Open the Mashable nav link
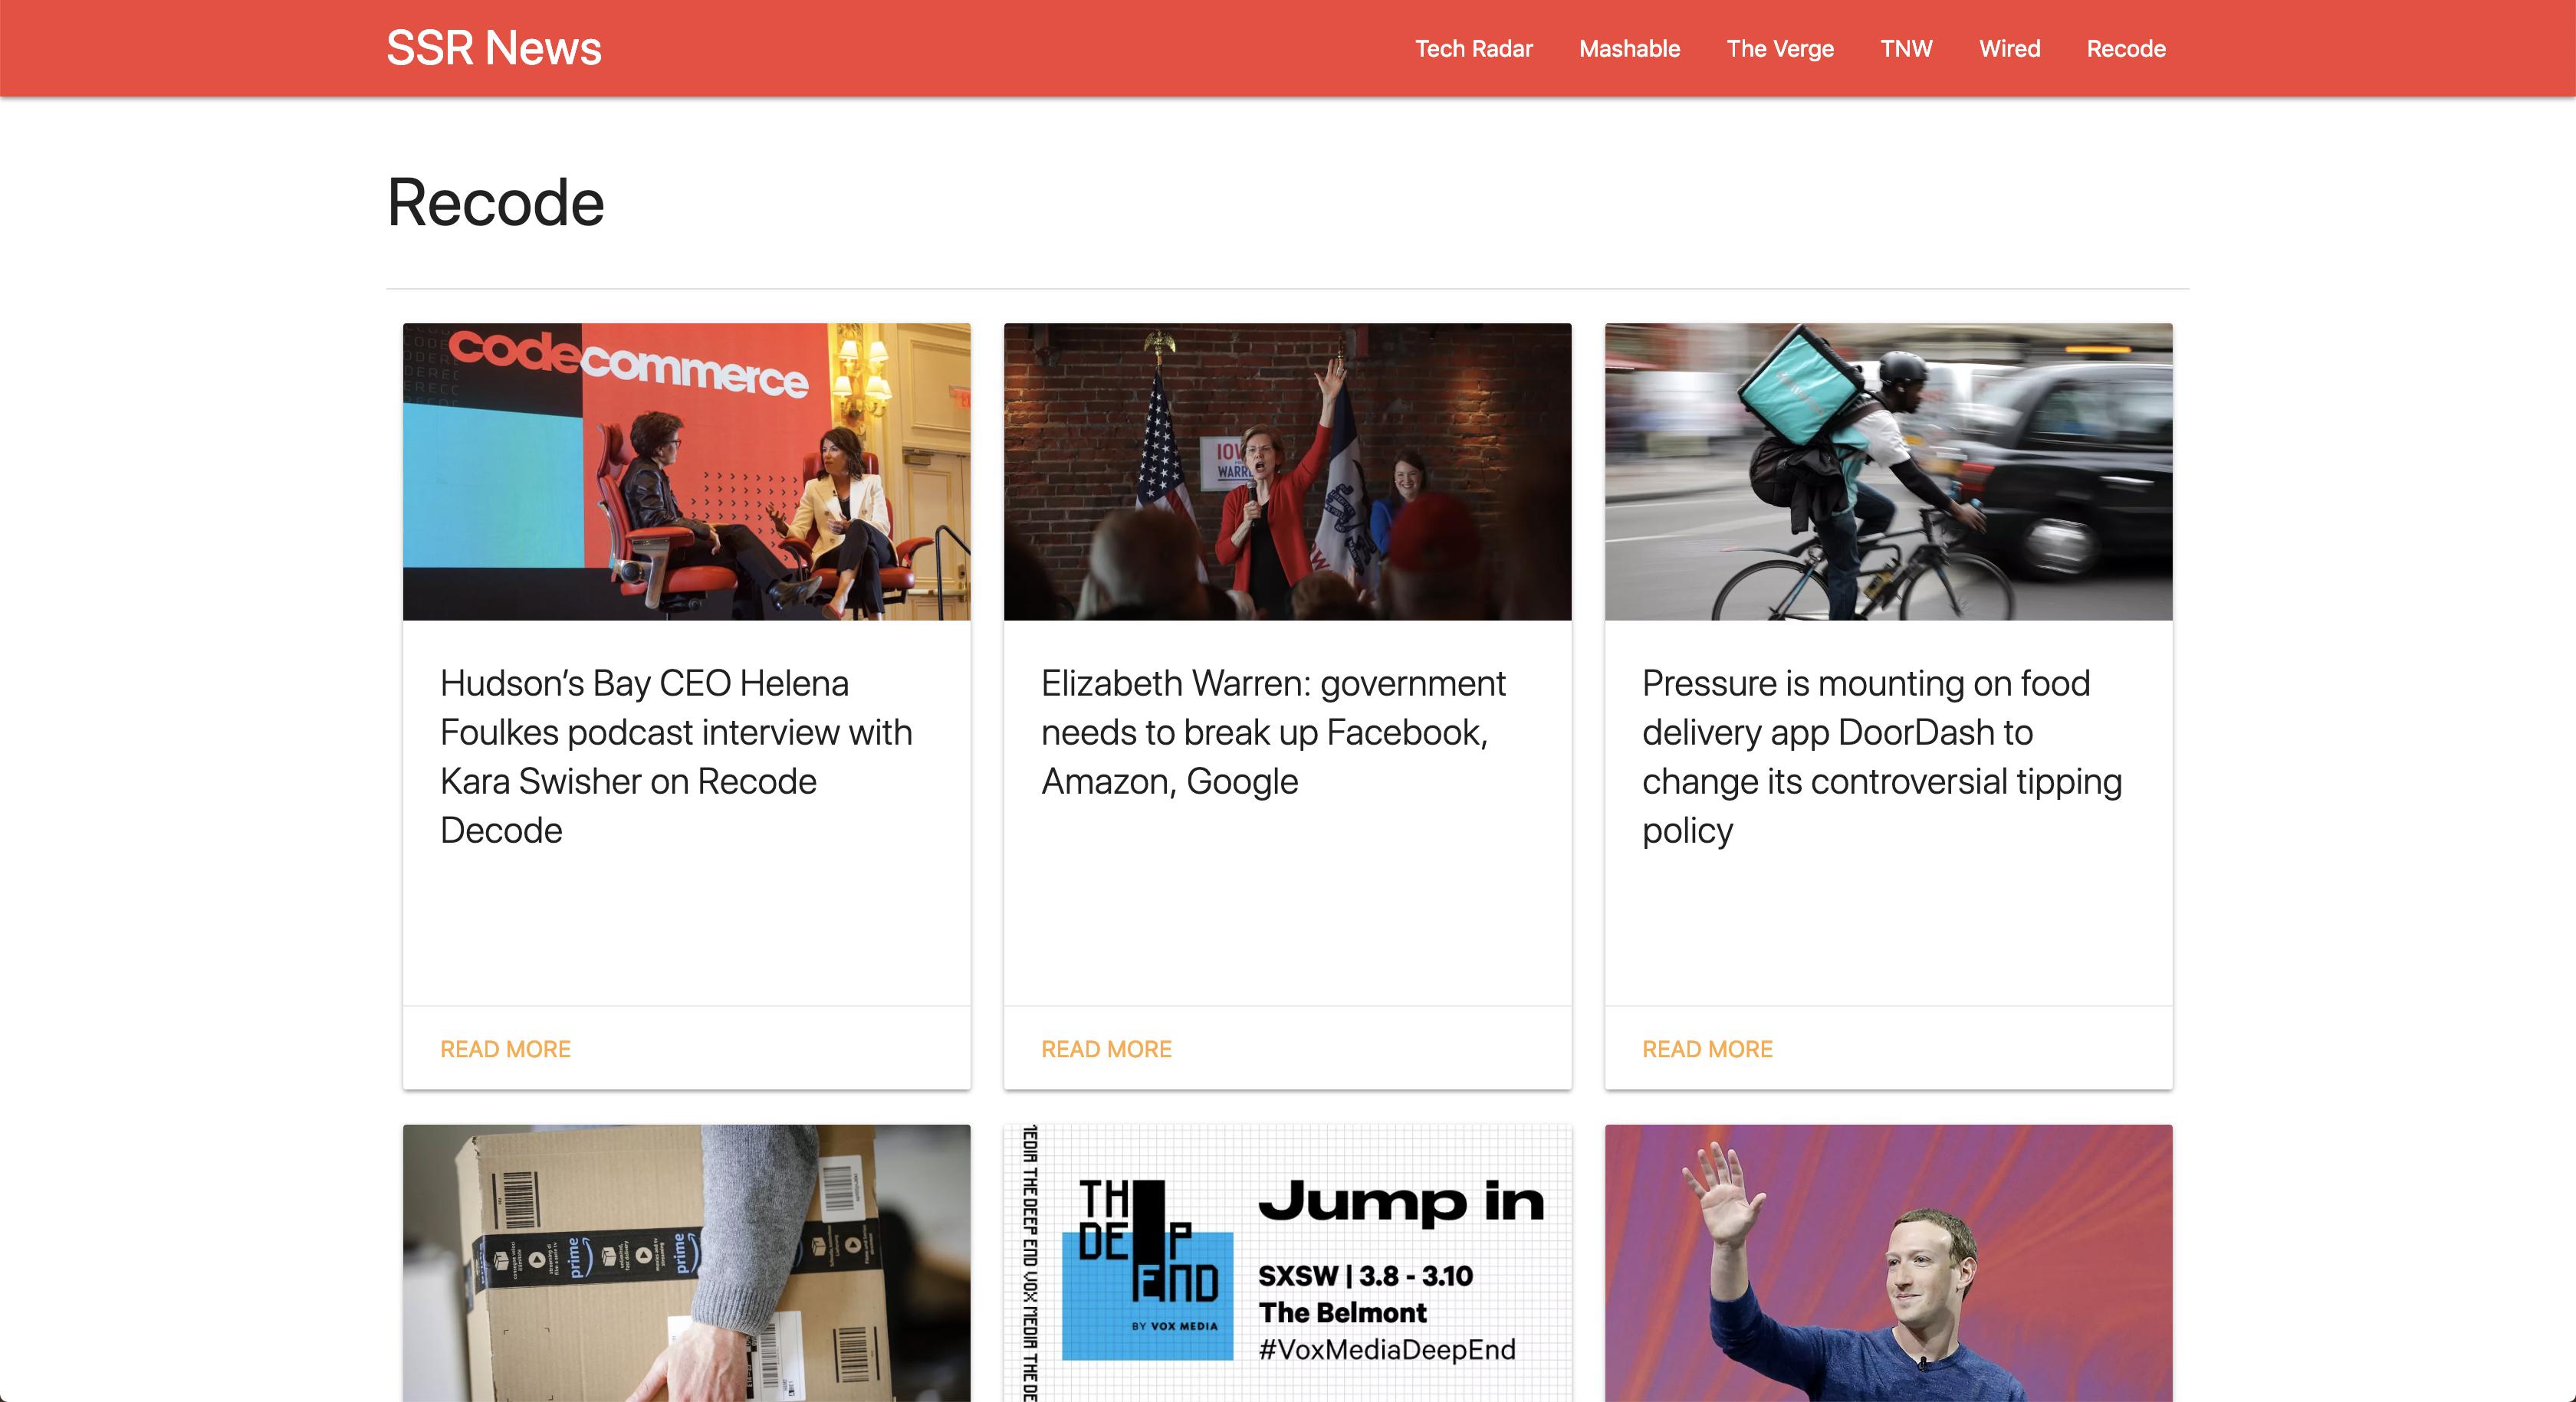 (1629, 48)
